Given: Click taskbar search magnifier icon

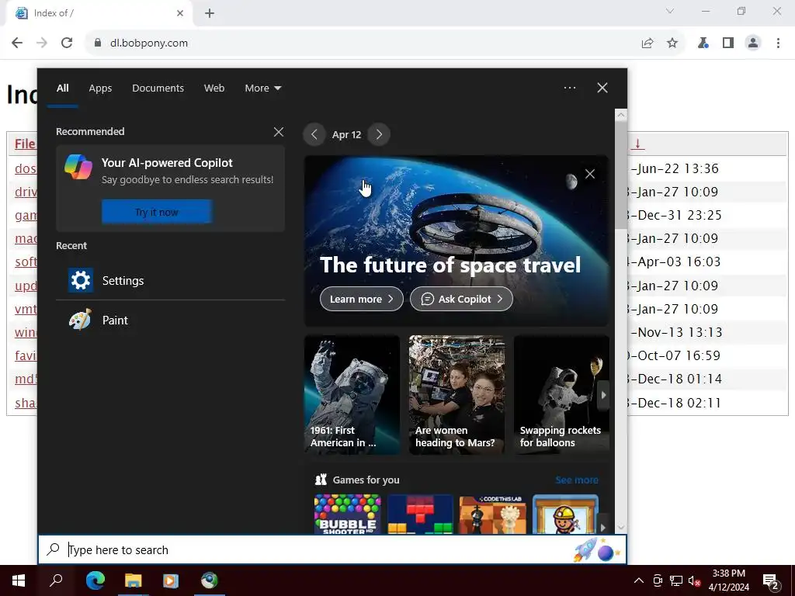Looking at the screenshot, I should pyautogui.click(x=56, y=580).
